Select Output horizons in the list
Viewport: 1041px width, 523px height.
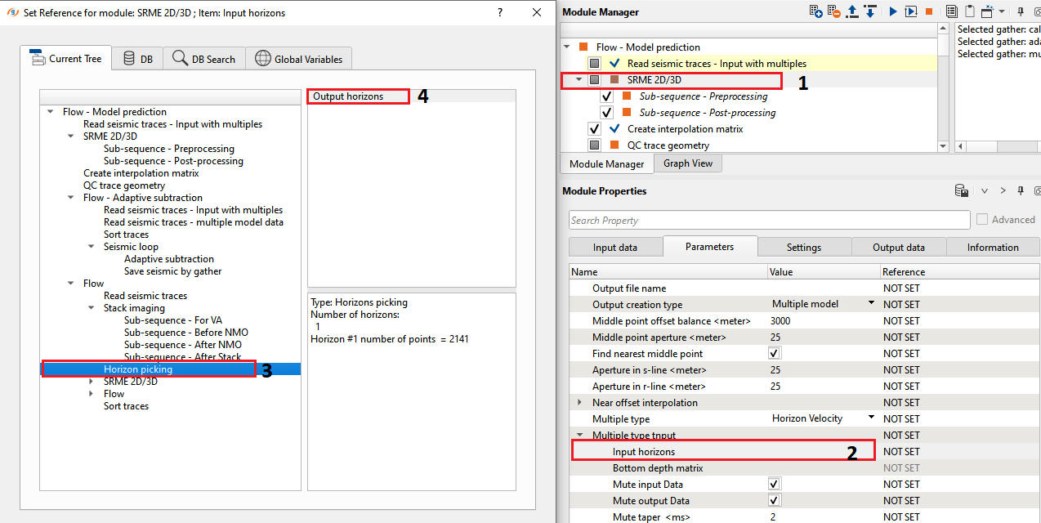(x=348, y=96)
